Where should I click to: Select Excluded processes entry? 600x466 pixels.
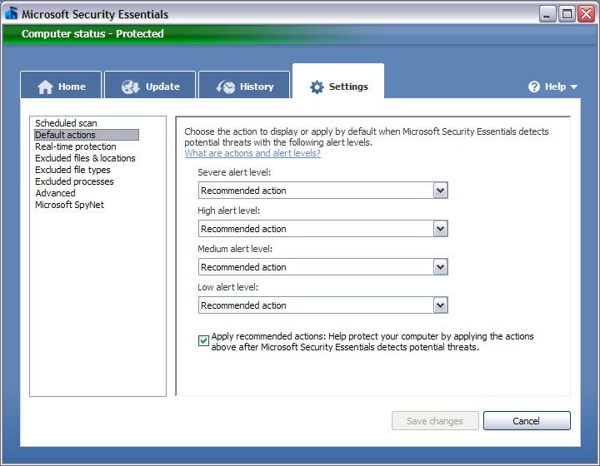pos(75,181)
